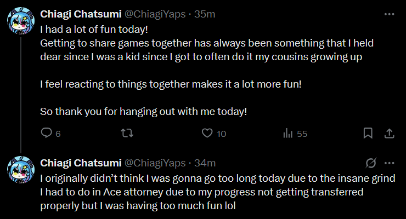Repost the first Chiagi Chatsumi post
The height and width of the screenshot is (219, 406).
(127, 133)
